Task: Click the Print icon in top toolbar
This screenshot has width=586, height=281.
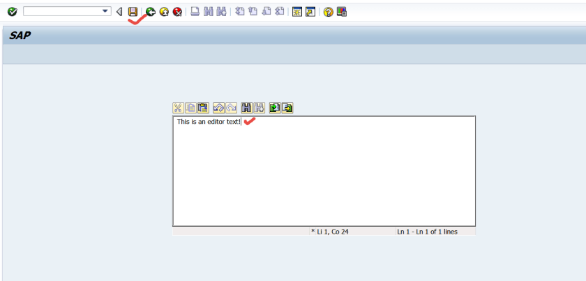Action: pyautogui.click(x=195, y=12)
